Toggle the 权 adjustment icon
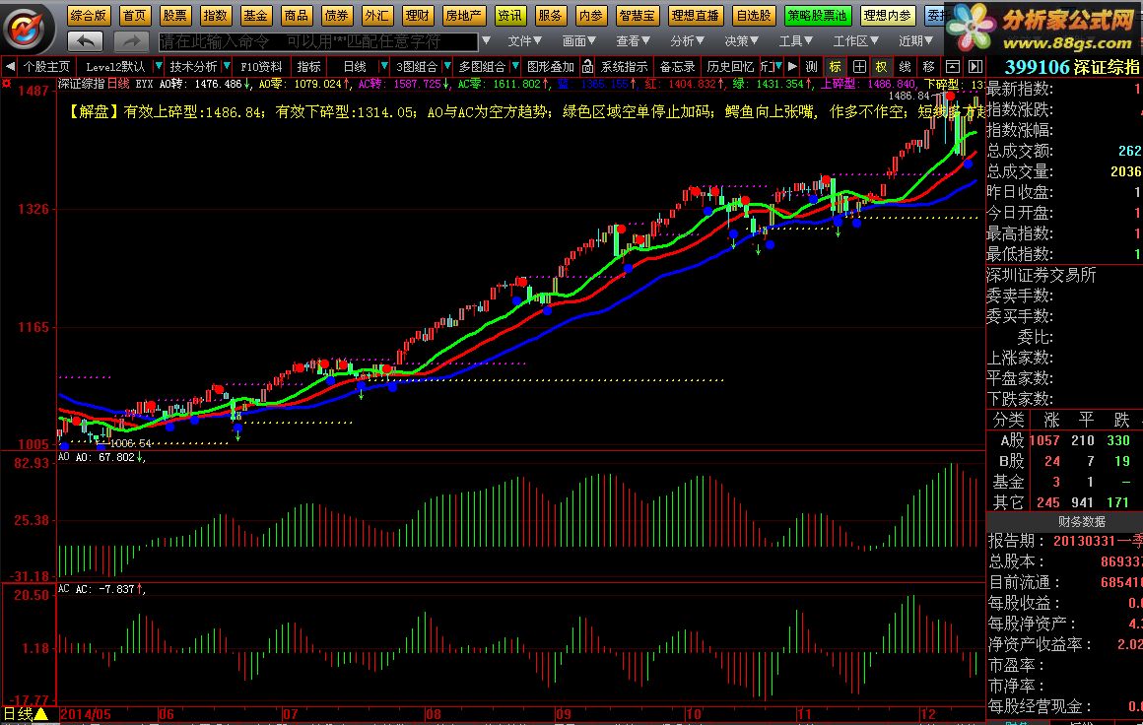1143x725 pixels. [x=881, y=66]
